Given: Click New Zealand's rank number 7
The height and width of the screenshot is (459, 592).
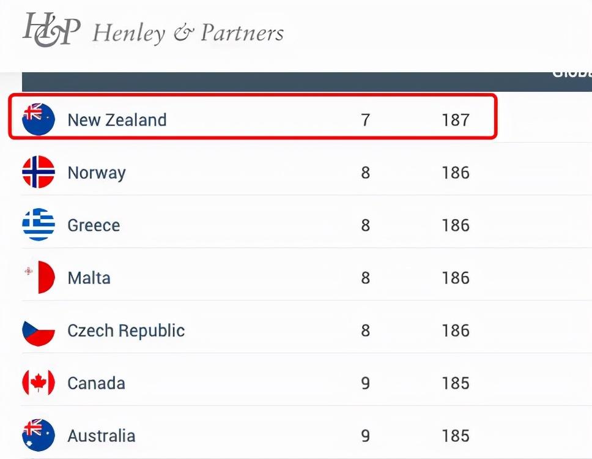Looking at the screenshot, I should 365,119.
